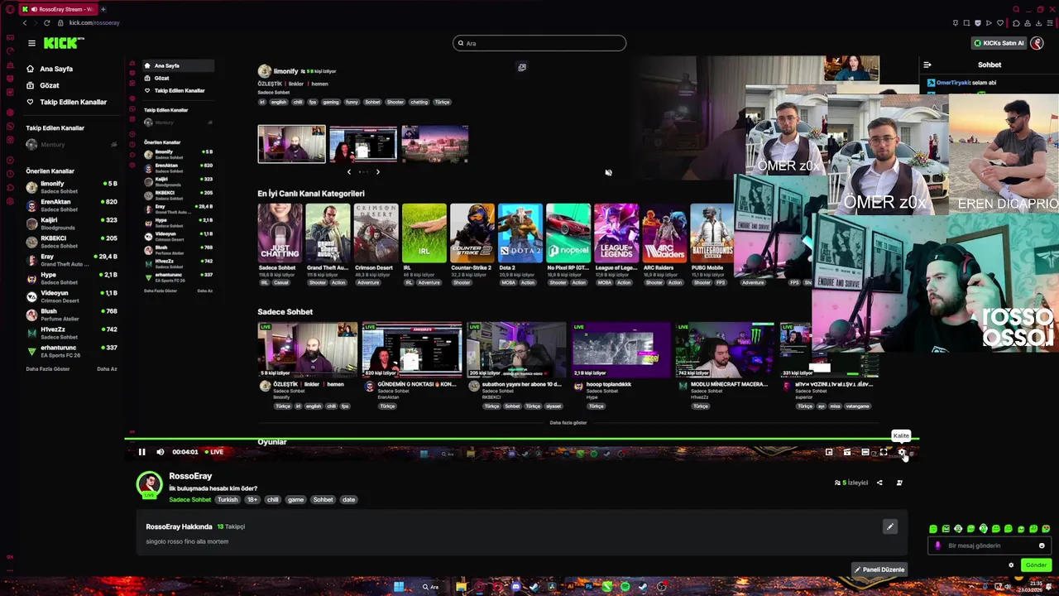Click Paneli Düzenle button
Screen dimensions: 1059x596
(x=879, y=570)
